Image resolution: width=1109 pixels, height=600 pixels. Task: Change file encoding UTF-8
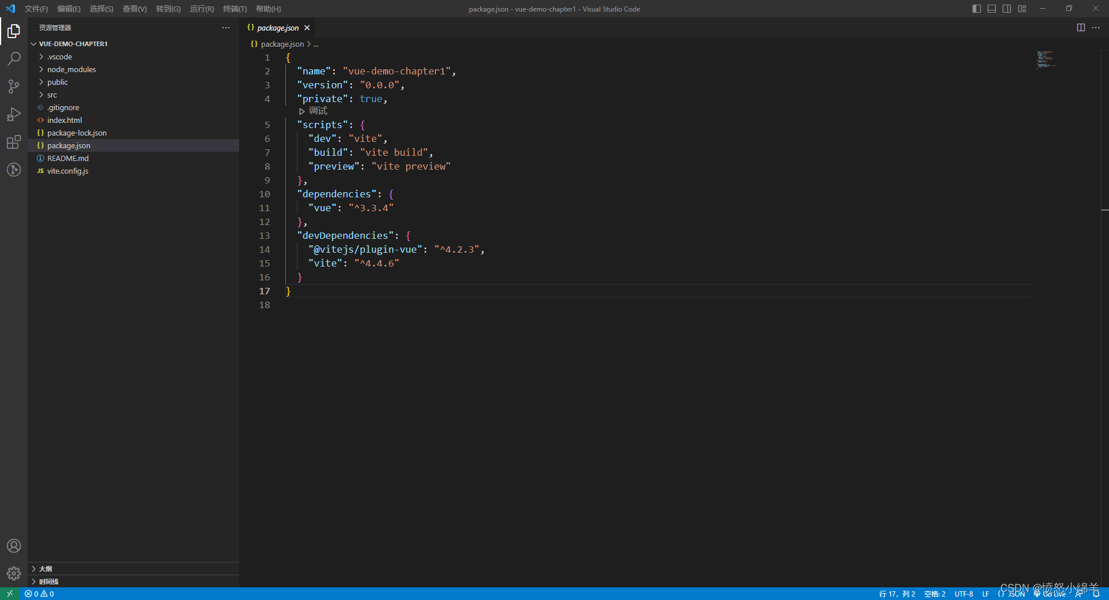tap(963, 594)
